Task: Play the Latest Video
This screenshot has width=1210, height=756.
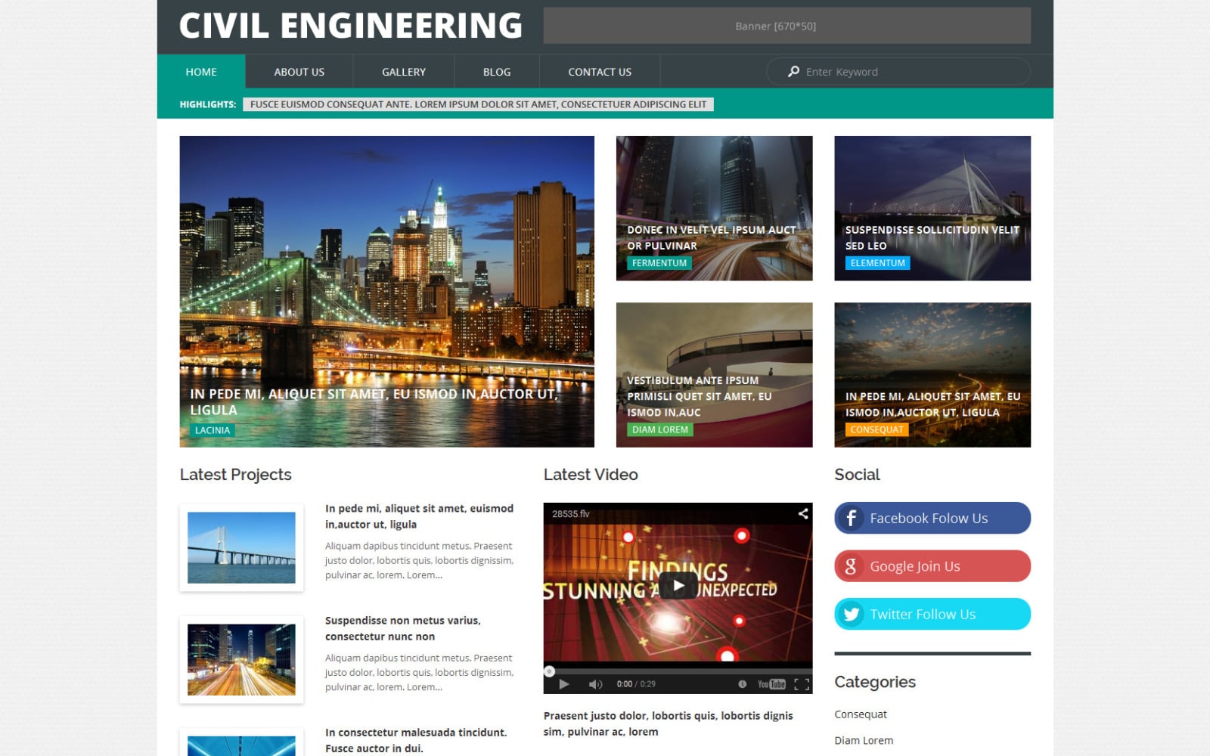Action: click(677, 584)
